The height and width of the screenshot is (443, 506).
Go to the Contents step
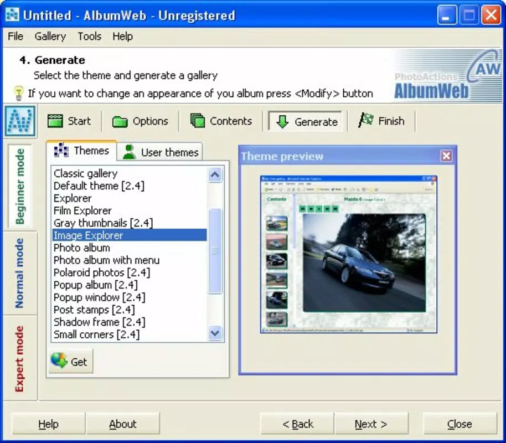pyautogui.click(x=221, y=121)
